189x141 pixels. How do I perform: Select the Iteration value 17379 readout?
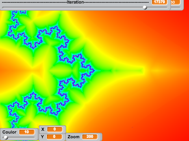coord(159,2)
